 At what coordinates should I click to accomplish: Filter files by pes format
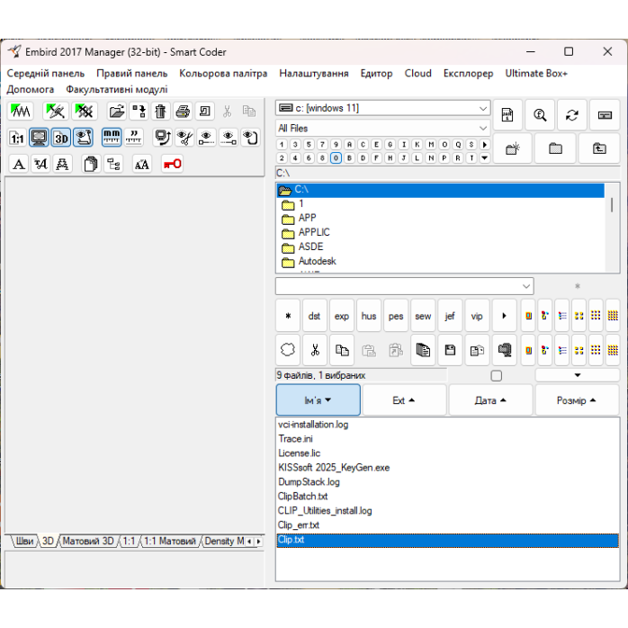point(396,316)
